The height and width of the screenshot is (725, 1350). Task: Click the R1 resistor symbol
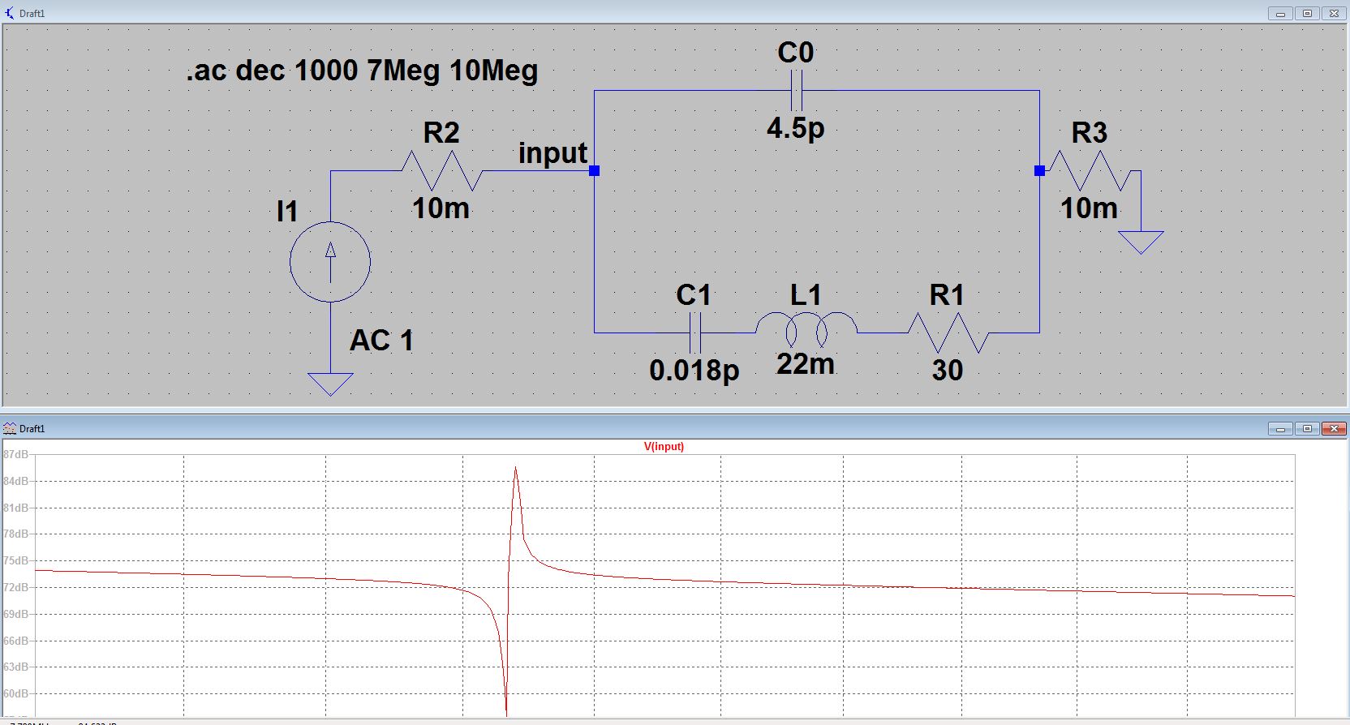pyautogui.click(x=947, y=332)
